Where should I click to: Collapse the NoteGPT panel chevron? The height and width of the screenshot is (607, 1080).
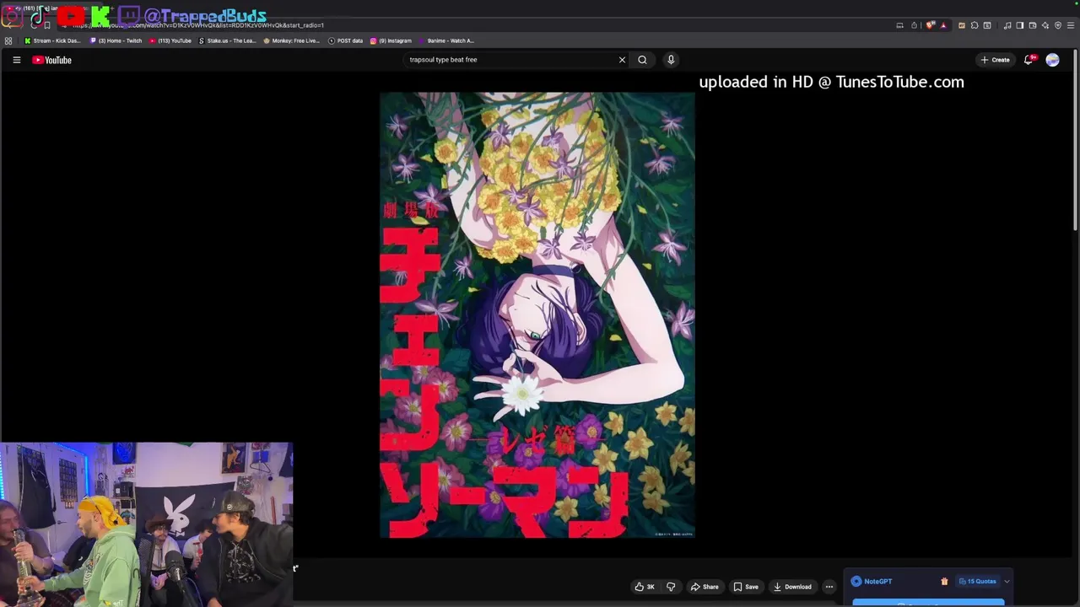[1007, 582]
